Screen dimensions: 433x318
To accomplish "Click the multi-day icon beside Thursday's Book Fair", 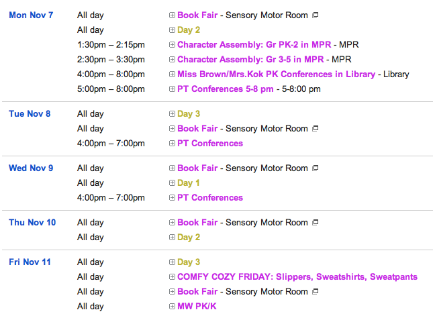I will [315, 222].
